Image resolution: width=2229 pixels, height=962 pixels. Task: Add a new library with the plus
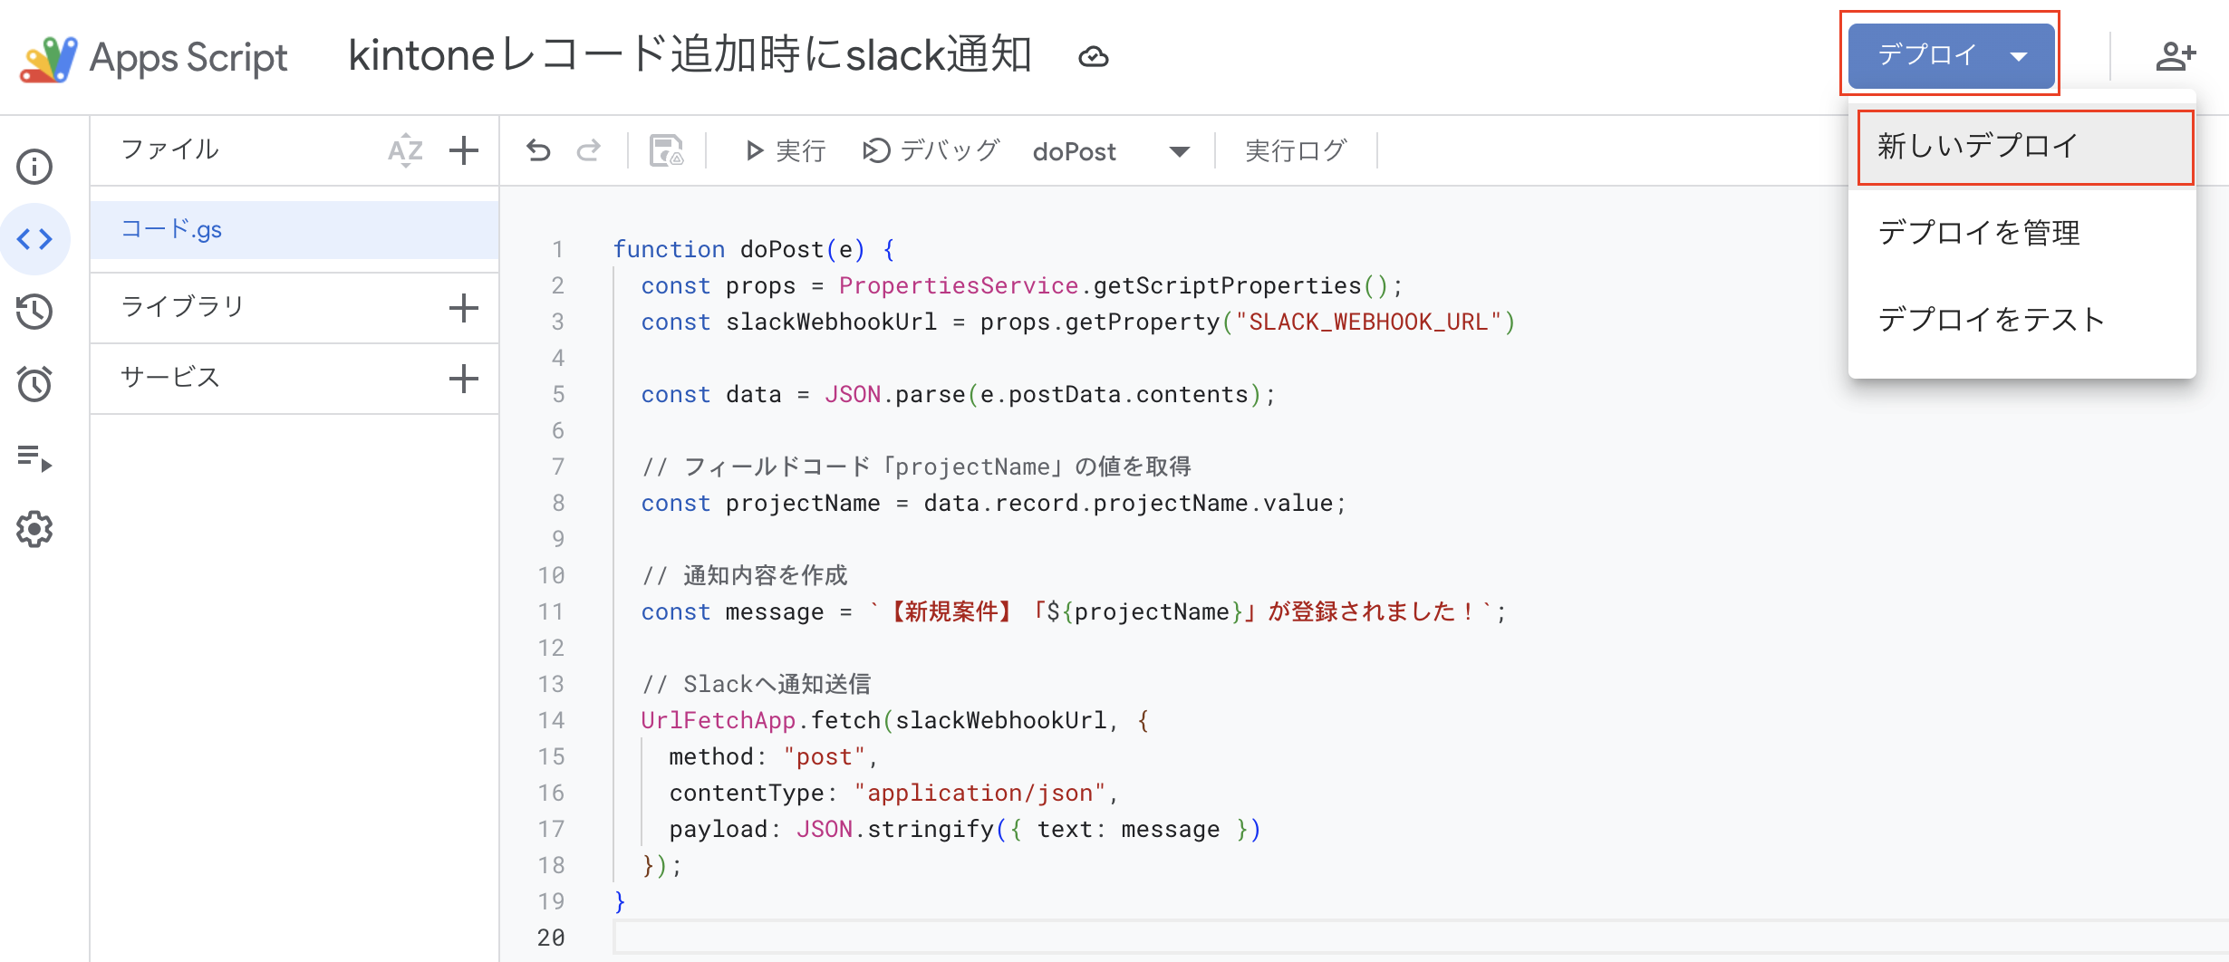(463, 307)
